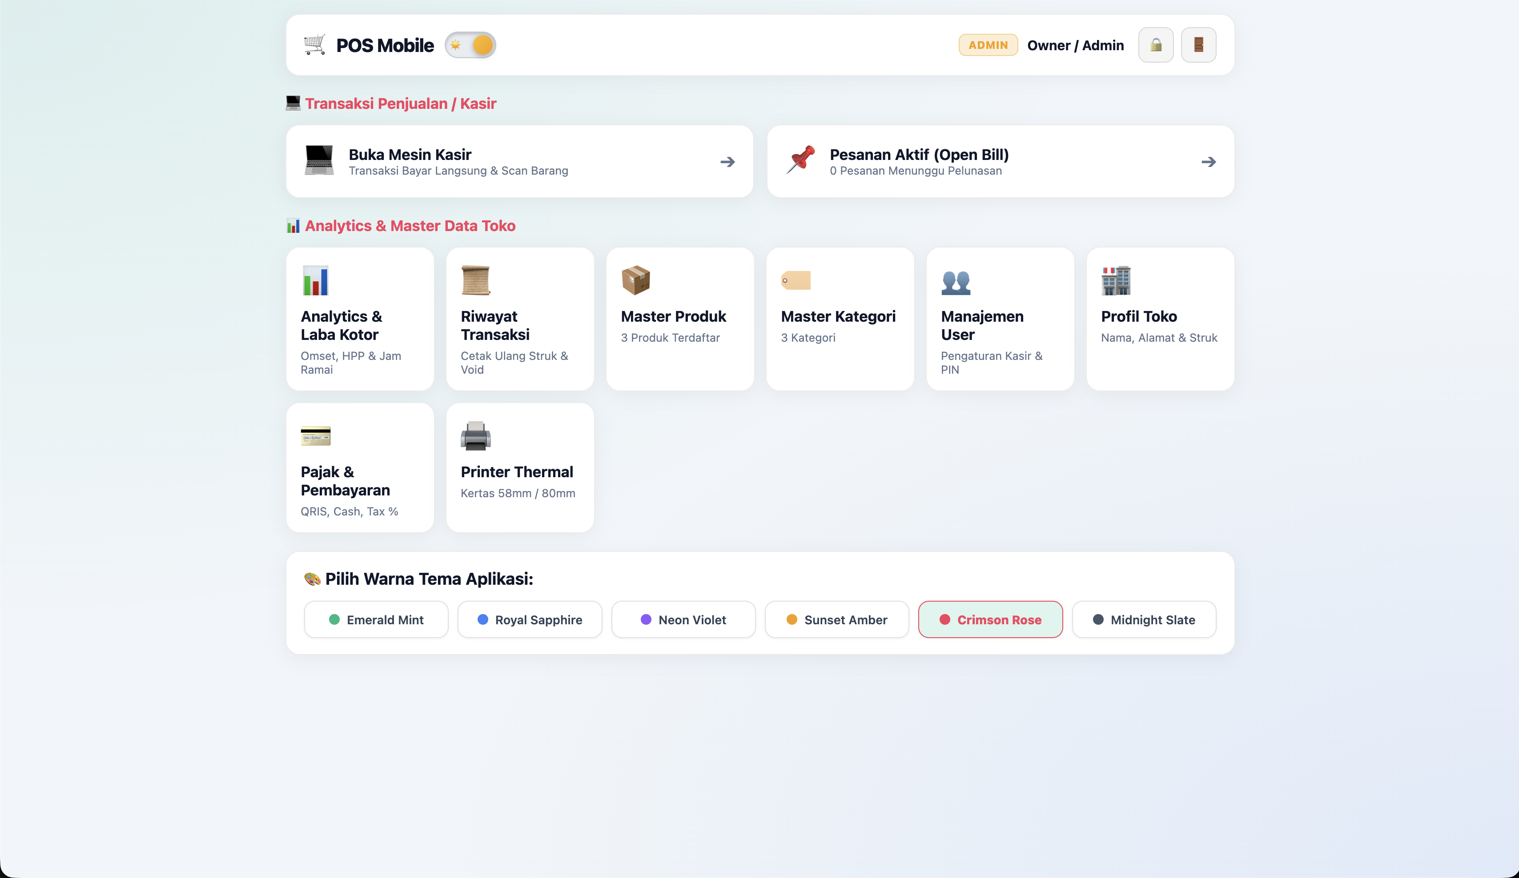1519x878 pixels.
Task: Click the credit card icon of Pajak card
Action: 316,436
